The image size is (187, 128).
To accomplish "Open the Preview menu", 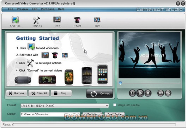I will coord(23,9).
